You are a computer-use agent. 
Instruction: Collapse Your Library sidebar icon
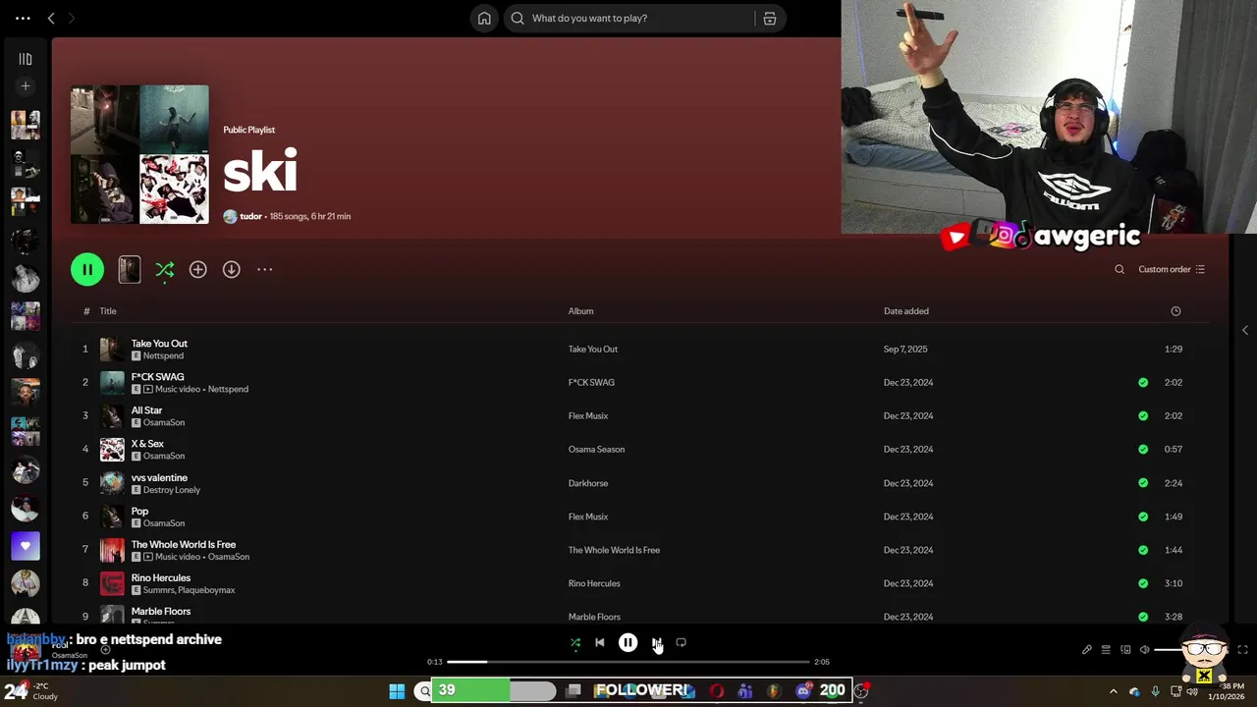click(26, 59)
